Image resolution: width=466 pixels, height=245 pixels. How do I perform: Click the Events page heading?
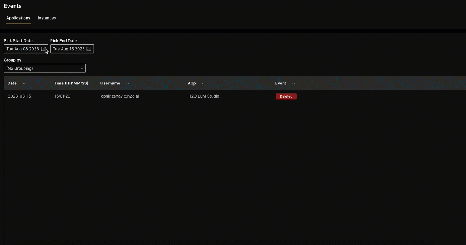(x=12, y=6)
